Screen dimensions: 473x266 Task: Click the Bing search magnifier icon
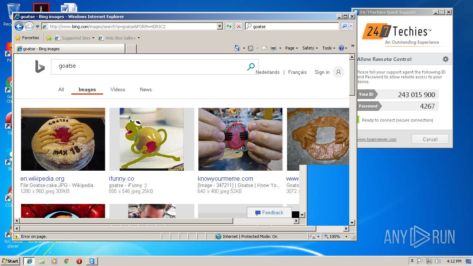tap(251, 66)
